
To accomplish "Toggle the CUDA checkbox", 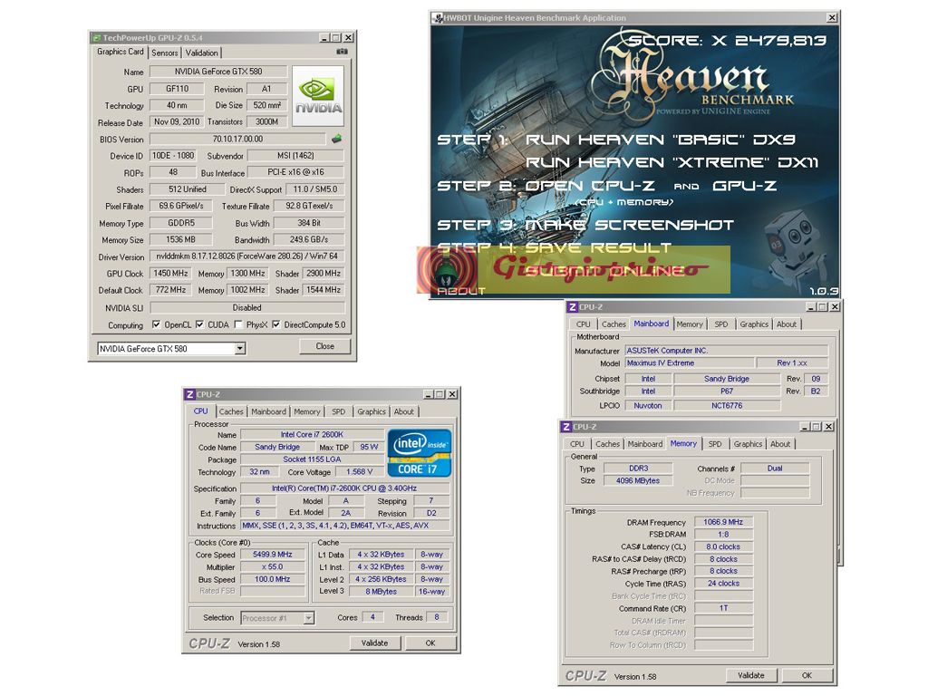I will tap(200, 324).
